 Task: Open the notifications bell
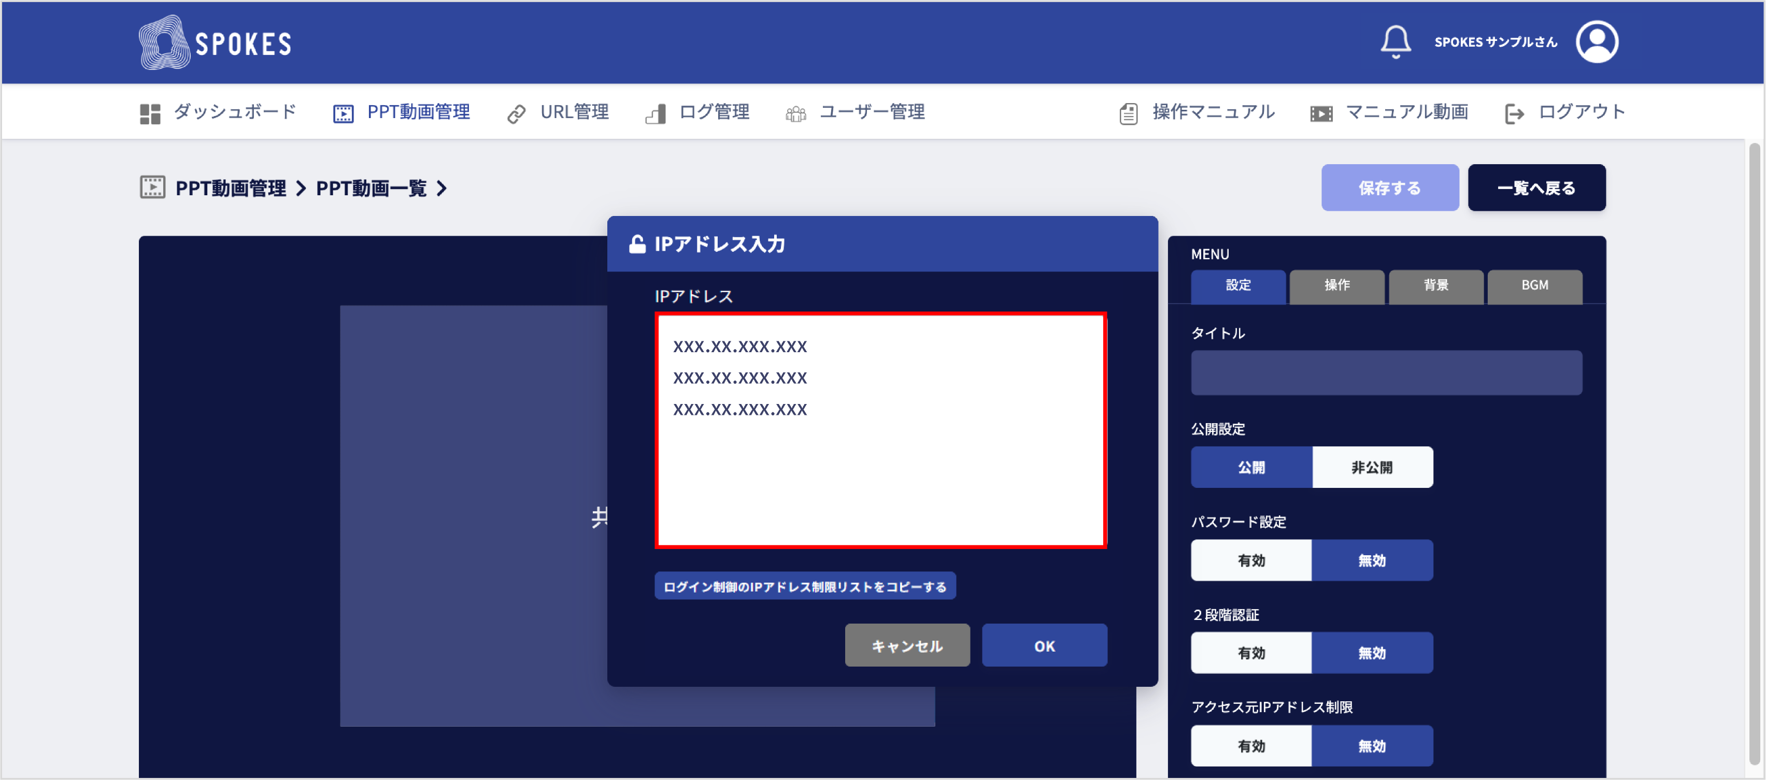(x=1395, y=42)
